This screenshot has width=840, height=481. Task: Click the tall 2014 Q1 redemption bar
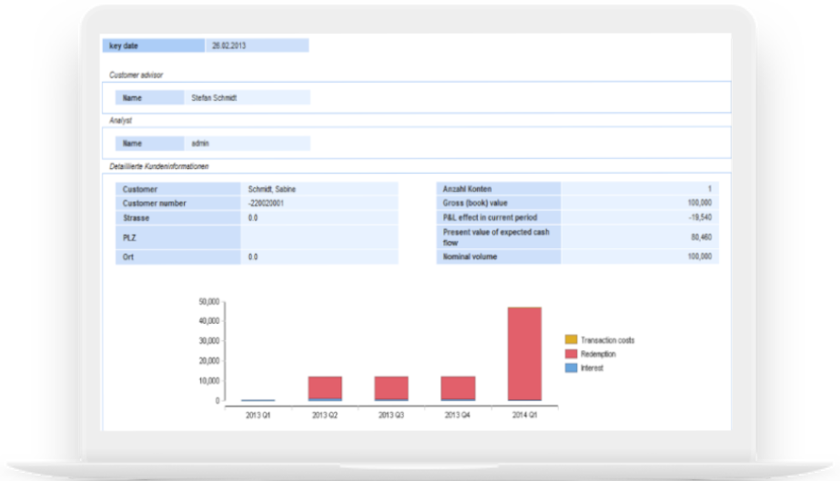coord(524,353)
